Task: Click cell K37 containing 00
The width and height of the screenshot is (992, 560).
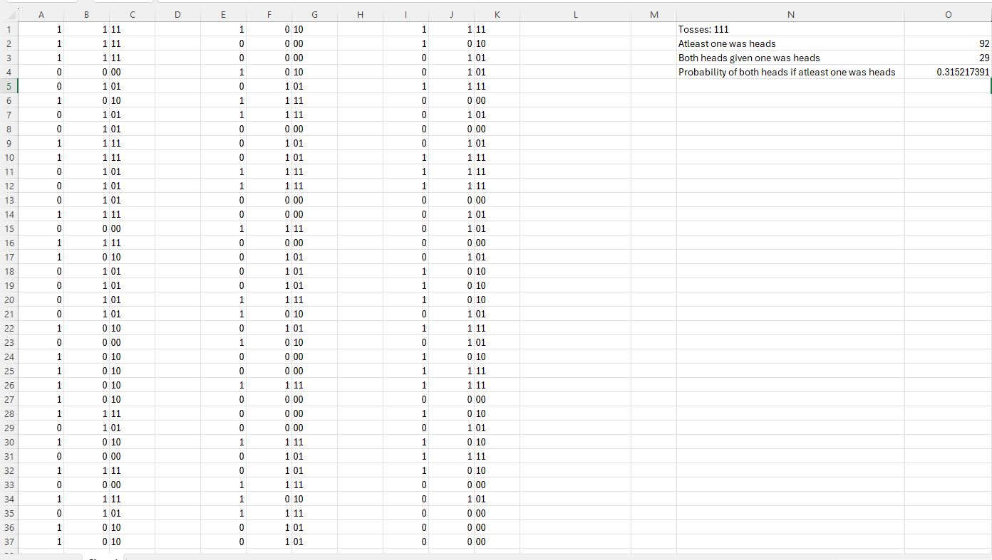Action: coord(497,541)
